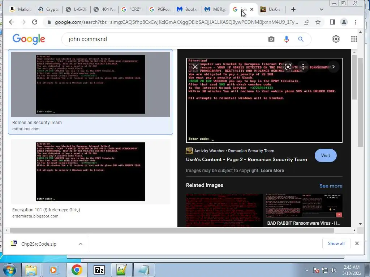The image size is (370, 277).
Task: Click the horizontal page scrollbar
Action: pyautogui.click(x=172, y=230)
